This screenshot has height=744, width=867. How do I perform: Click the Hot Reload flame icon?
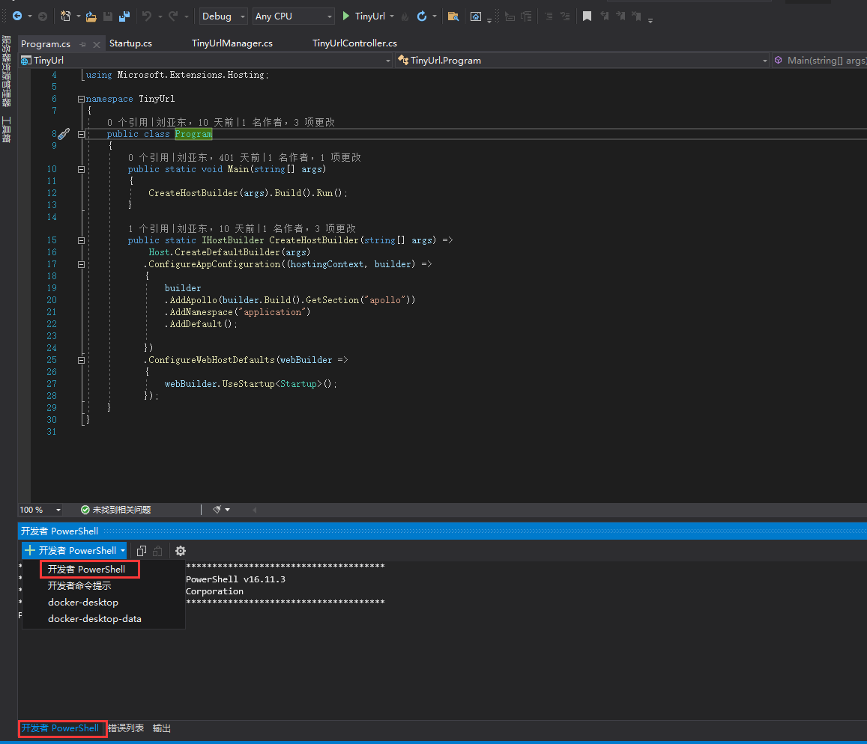(405, 16)
